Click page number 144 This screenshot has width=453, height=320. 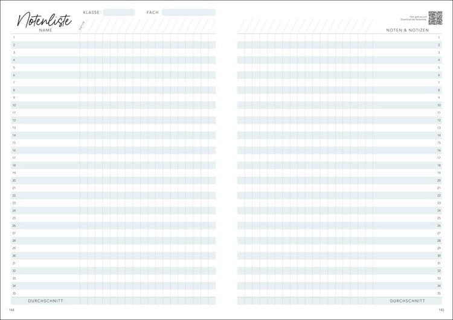tap(11, 310)
